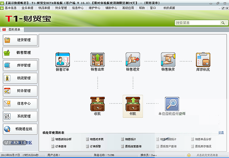Open the 销售退货 sales return icon
The height and width of the screenshot is (158, 229).
click(x=133, y=62)
